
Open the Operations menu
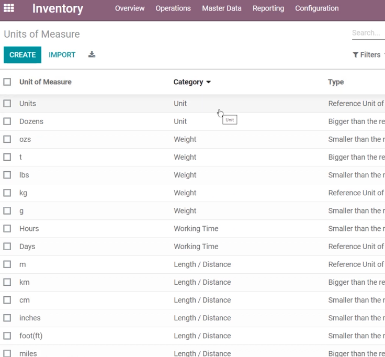click(173, 8)
